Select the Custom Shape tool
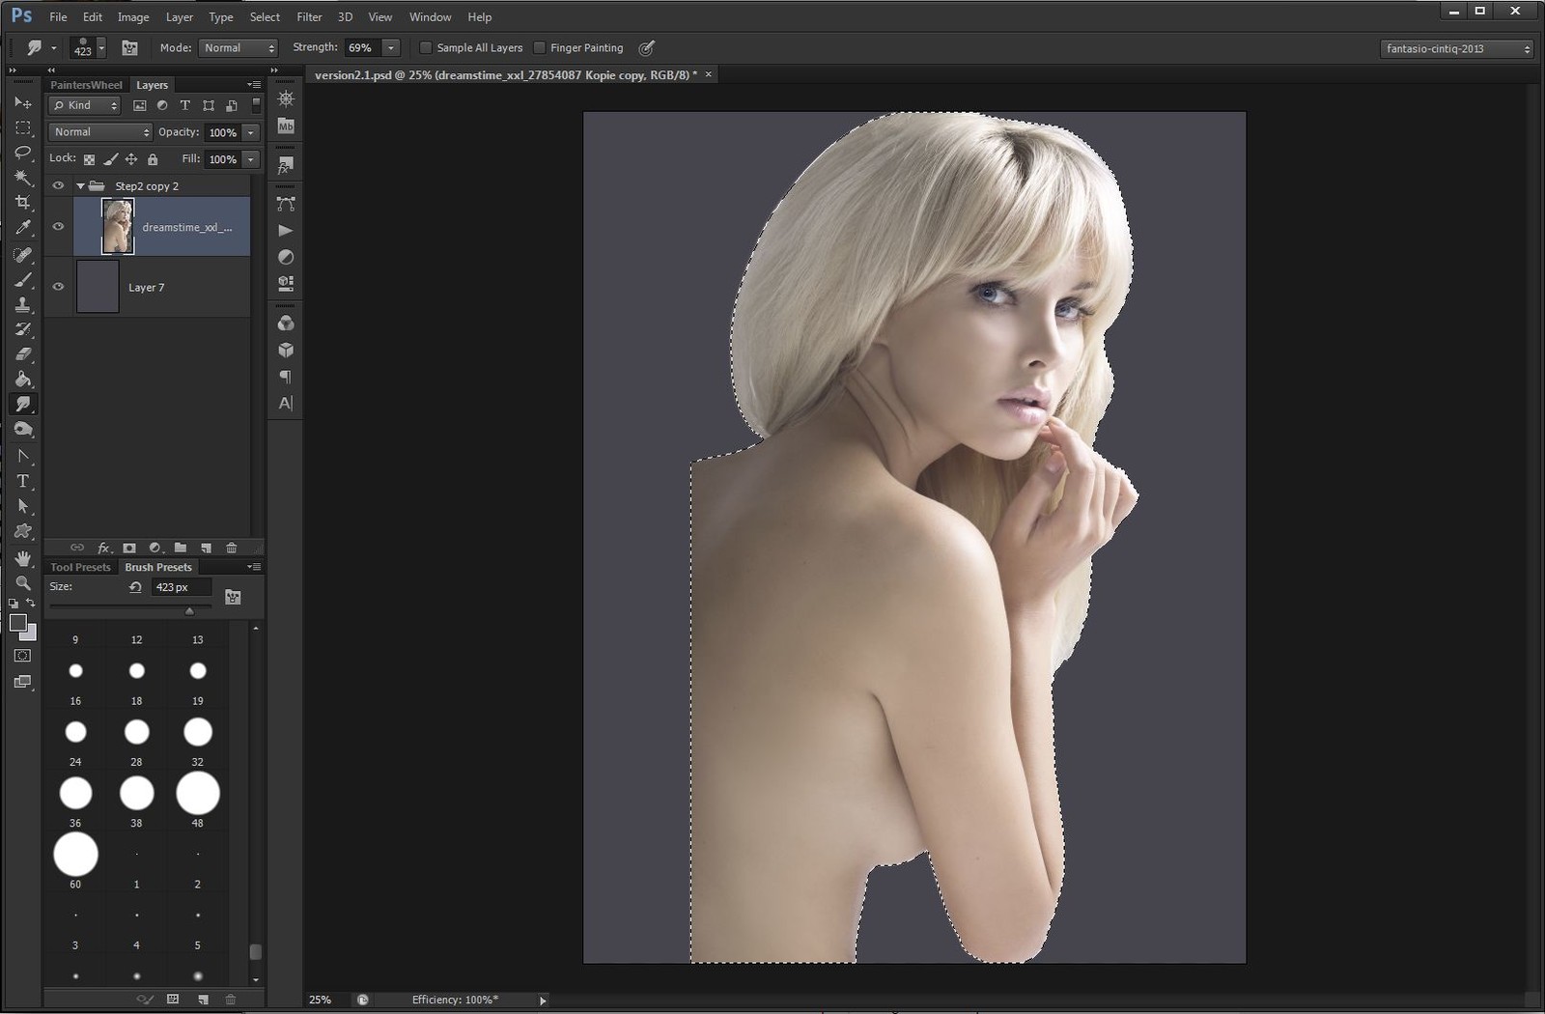Image resolution: width=1545 pixels, height=1014 pixels. 23,531
